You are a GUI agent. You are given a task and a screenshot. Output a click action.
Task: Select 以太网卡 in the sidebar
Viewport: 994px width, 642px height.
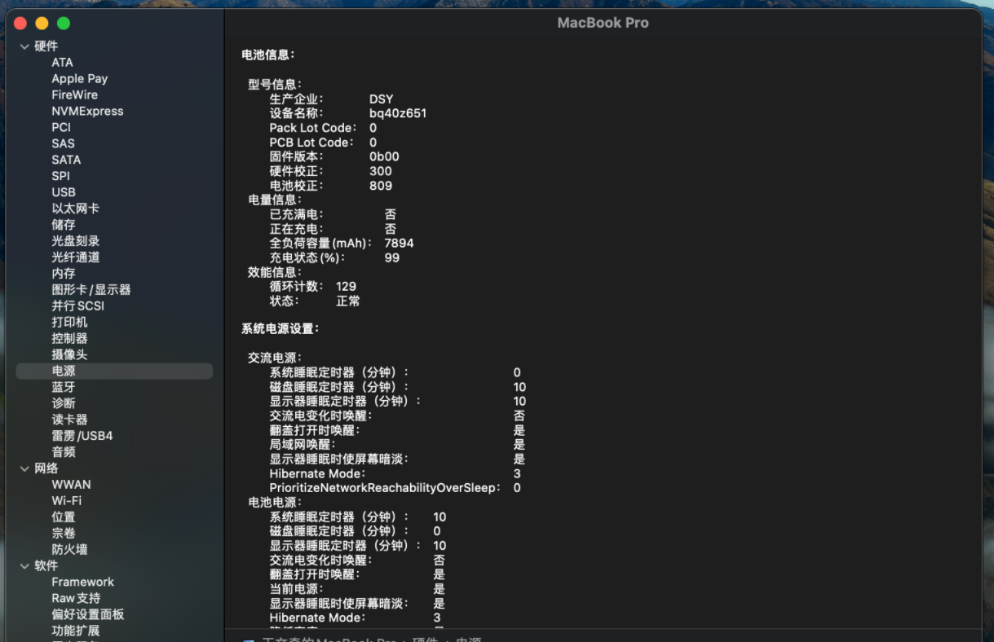75,209
